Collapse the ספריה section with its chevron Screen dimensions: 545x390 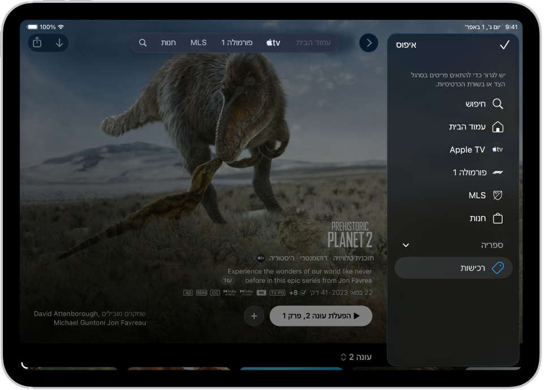tap(406, 245)
